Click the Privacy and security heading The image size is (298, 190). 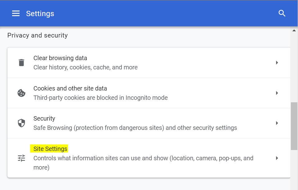coord(37,35)
